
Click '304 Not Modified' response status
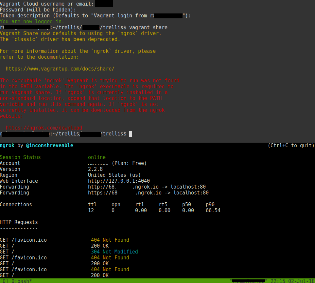114,252
